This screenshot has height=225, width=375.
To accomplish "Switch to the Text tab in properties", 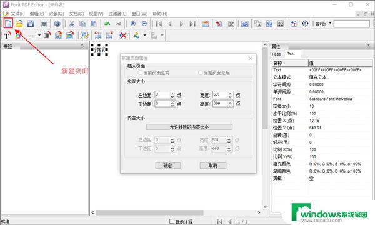I will pyautogui.click(x=291, y=54).
